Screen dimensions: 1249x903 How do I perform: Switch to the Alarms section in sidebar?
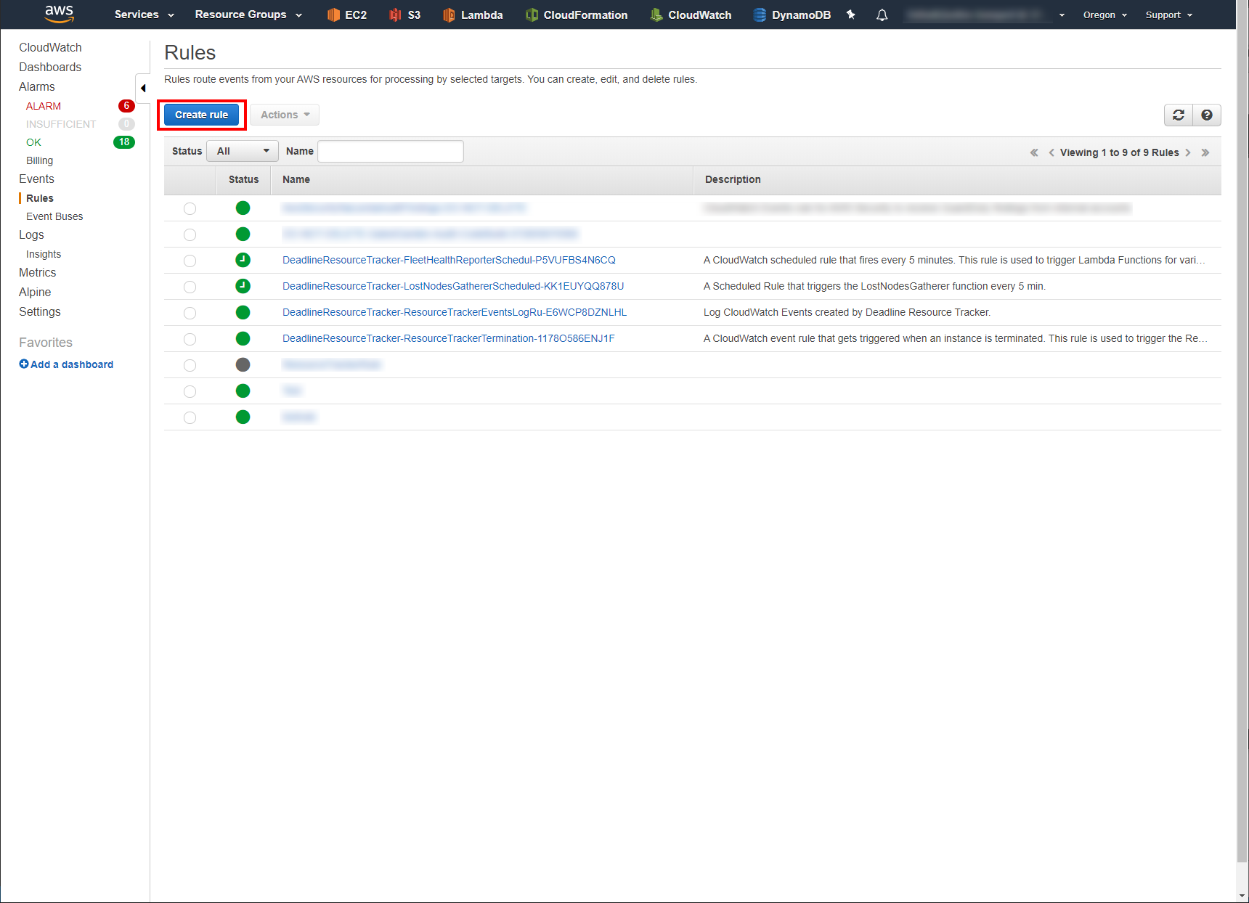pyautogui.click(x=36, y=86)
